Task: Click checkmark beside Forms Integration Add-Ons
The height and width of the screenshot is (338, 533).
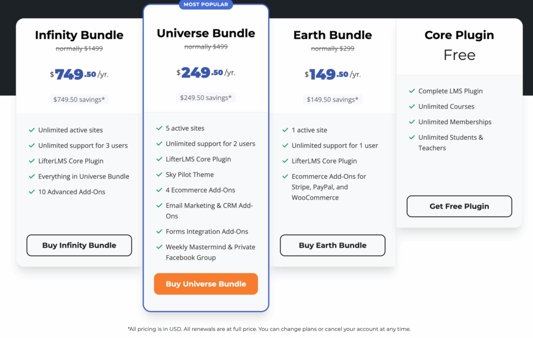Action: (159, 232)
